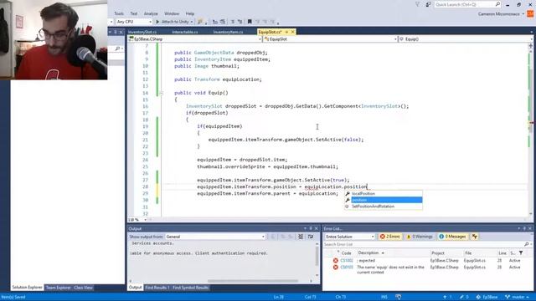The height and width of the screenshot is (301, 536).
Task: Click the Error List column filter icon
Action: pyautogui.click(x=521, y=253)
